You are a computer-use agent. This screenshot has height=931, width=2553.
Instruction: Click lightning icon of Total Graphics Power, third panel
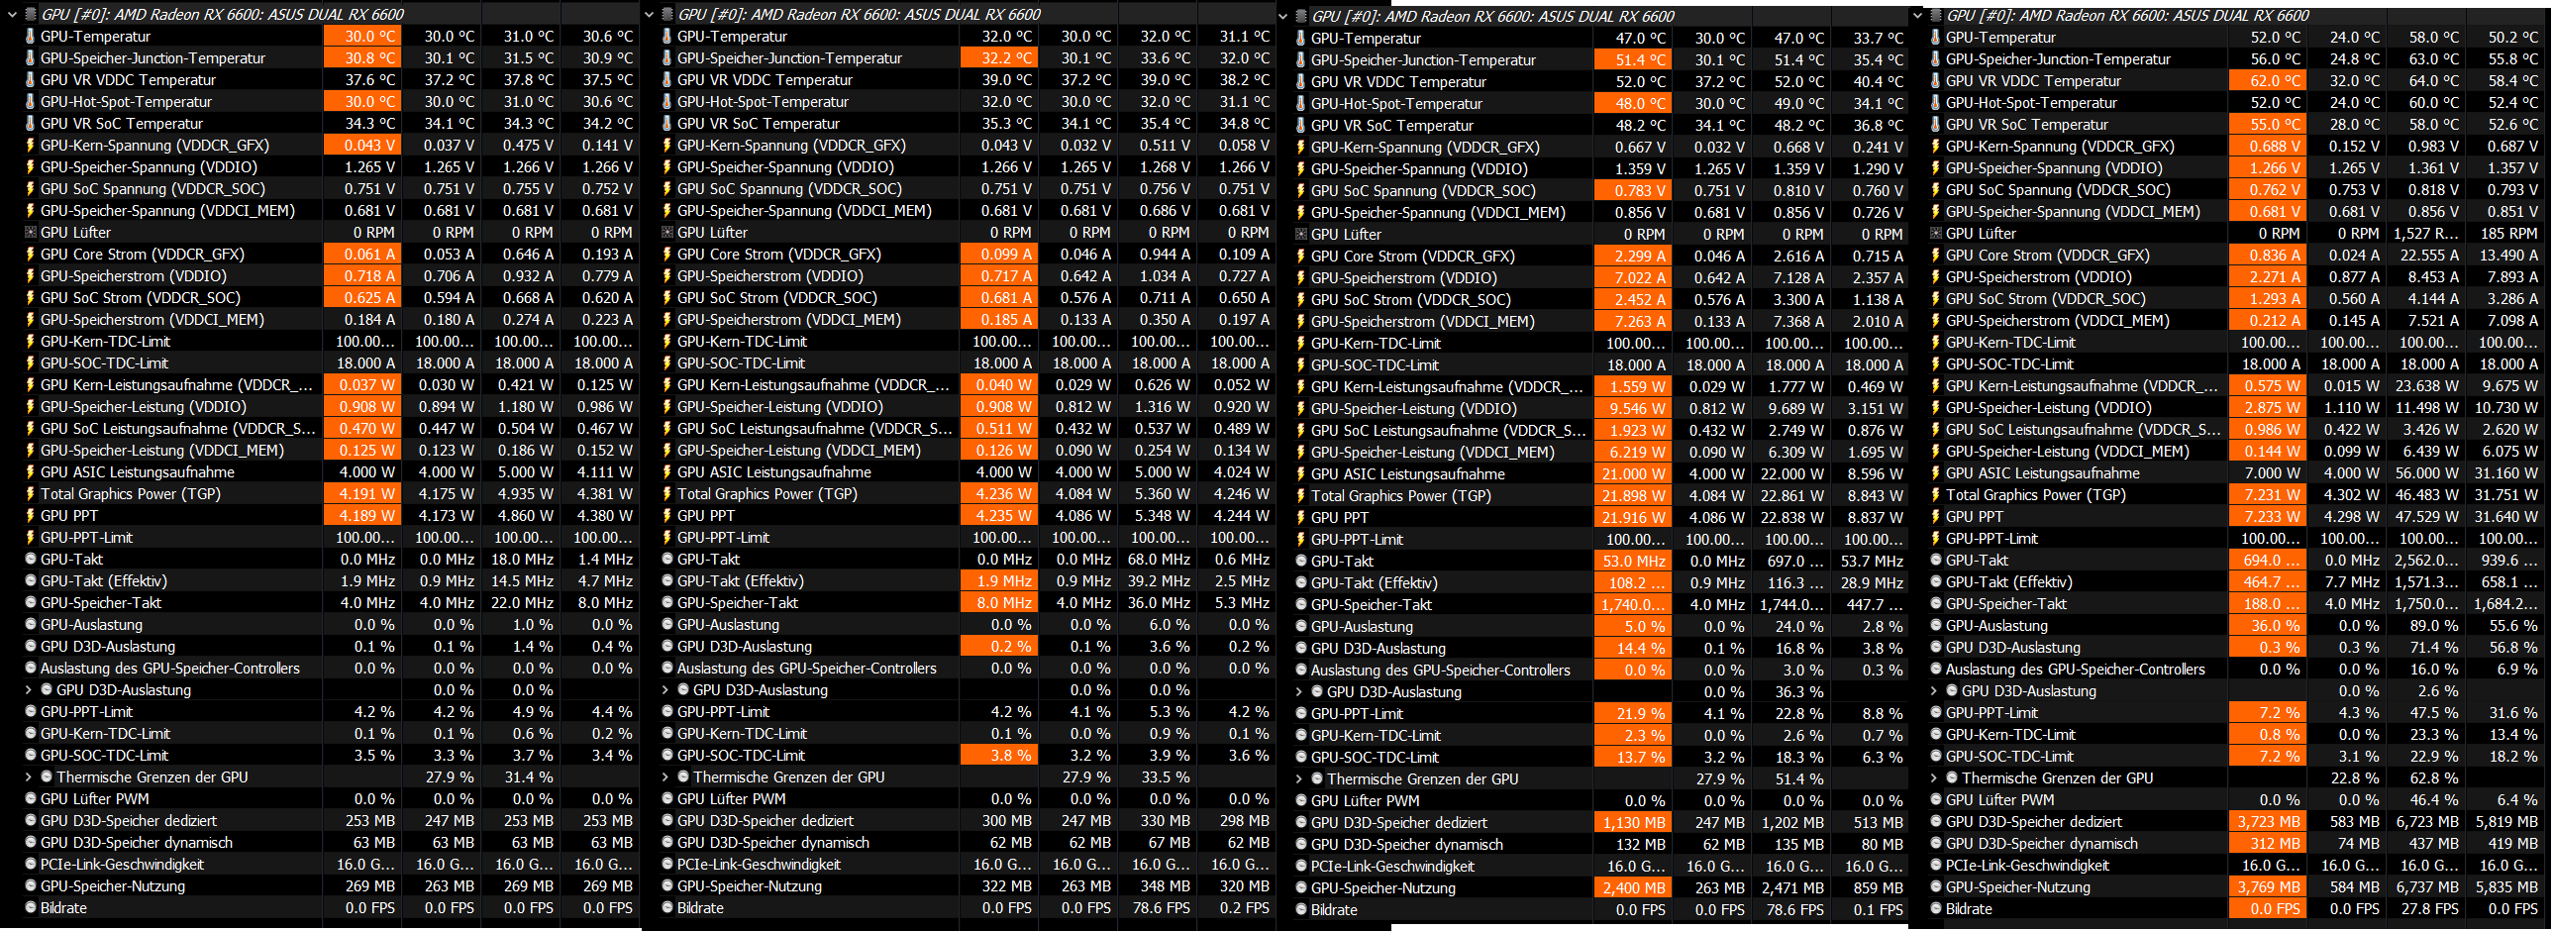click(1300, 496)
